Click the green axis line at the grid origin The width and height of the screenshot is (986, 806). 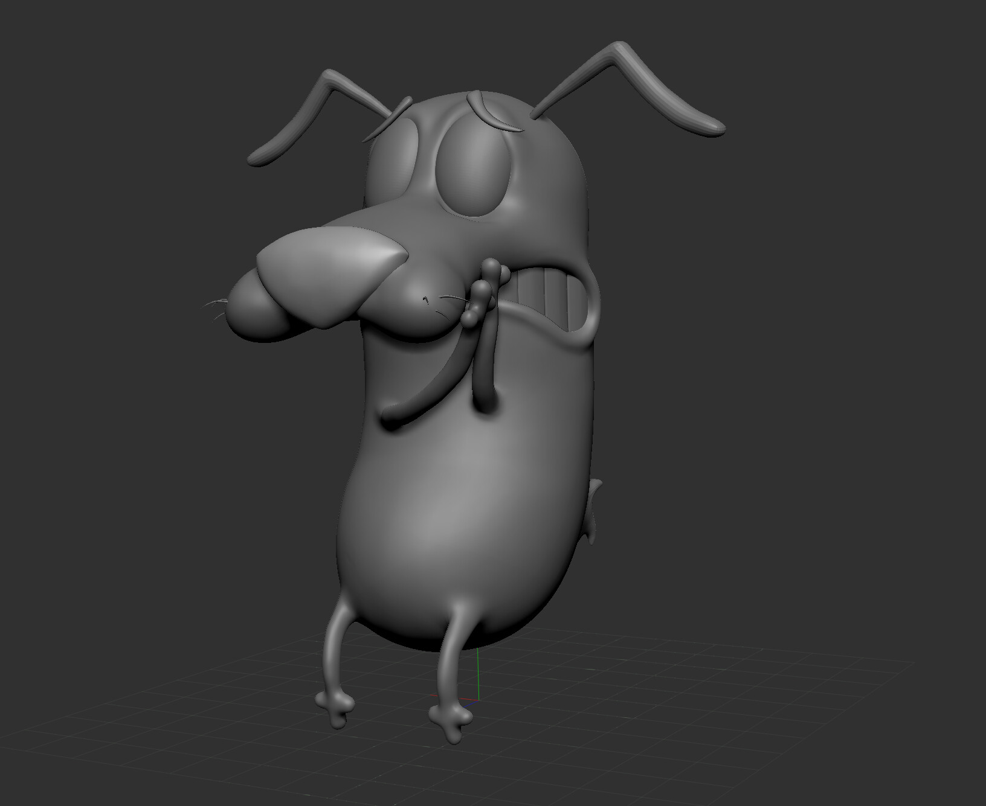coord(478,675)
